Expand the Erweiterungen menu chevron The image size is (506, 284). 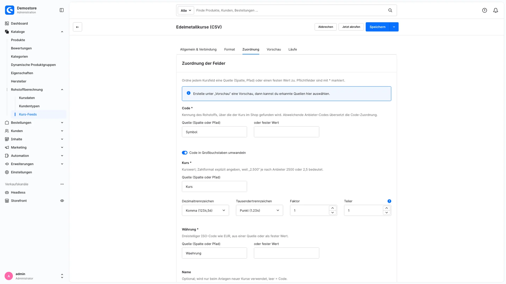pos(62,164)
